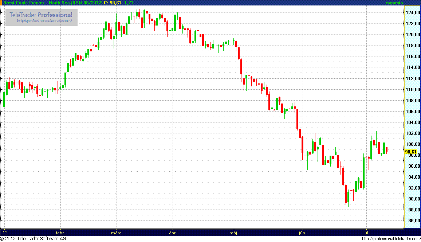Click the 96,00 price axis label

(414, 166)
